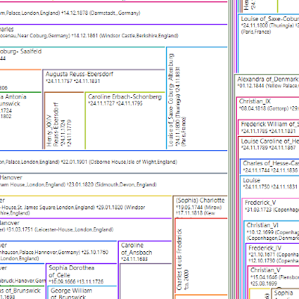Viewport: 299px width, 299px height.
Task: Click Caroline of Ansbach box
Action: (x=145, y=252)
